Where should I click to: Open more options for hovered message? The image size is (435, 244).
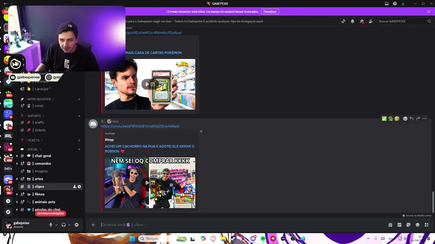(x=424, y=119)
